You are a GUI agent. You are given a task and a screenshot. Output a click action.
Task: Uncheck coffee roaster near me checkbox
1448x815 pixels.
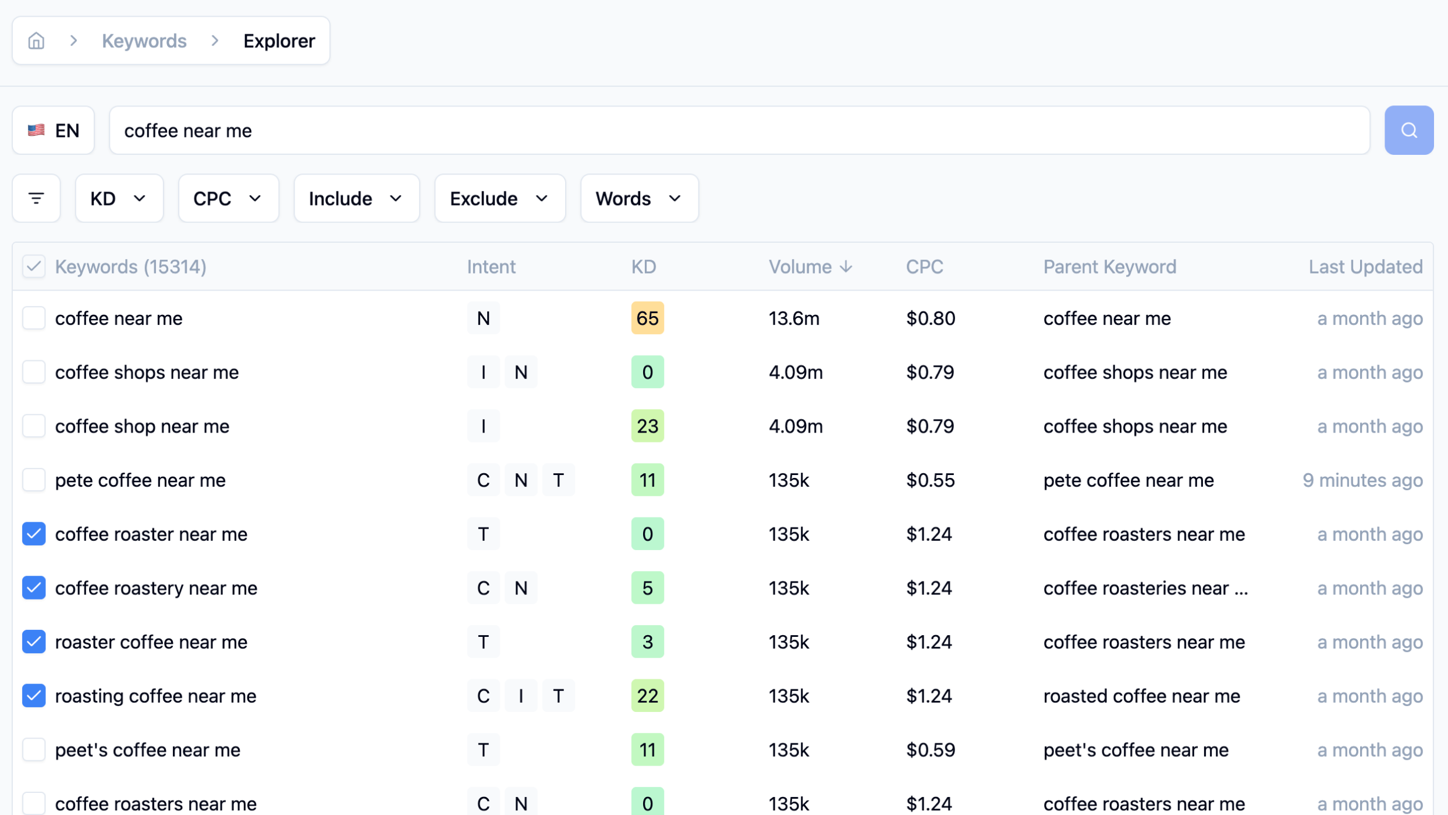pyautogui.click(x=34, y=534)
